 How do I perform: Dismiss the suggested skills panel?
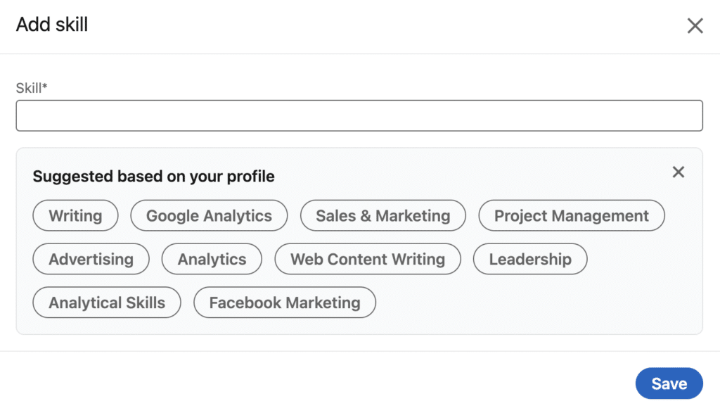[x=678, y=172]
